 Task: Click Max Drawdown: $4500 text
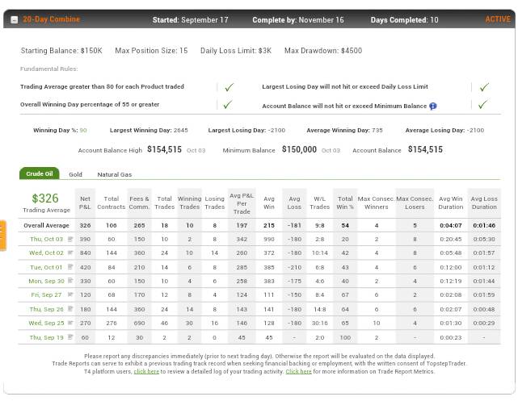(x=323, y=51)
